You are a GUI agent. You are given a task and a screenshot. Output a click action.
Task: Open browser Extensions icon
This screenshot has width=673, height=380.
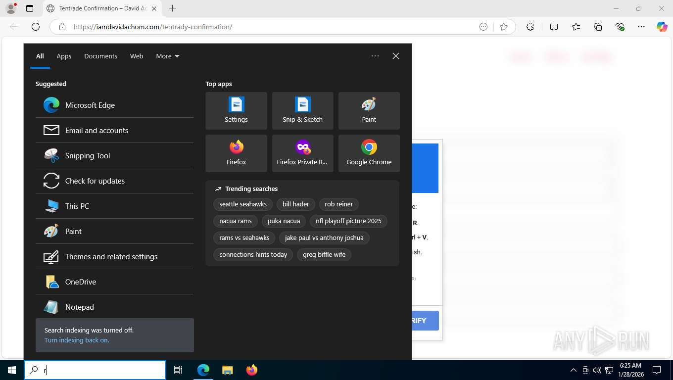[x=530, y=27]
